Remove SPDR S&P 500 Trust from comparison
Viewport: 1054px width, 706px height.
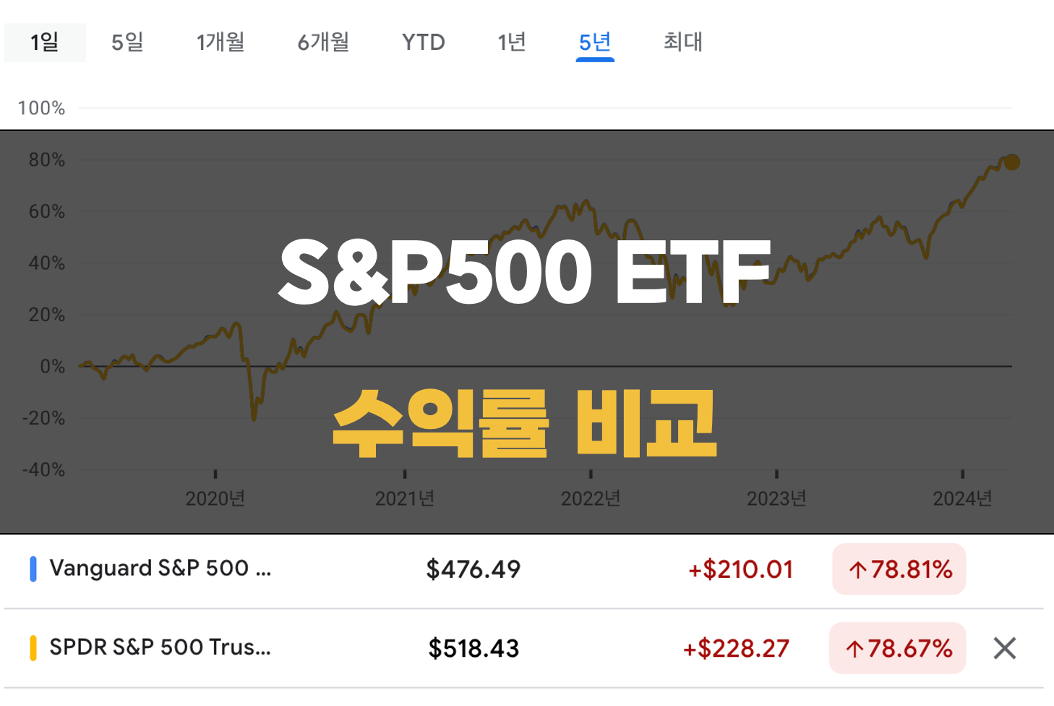click(1004, 649)
